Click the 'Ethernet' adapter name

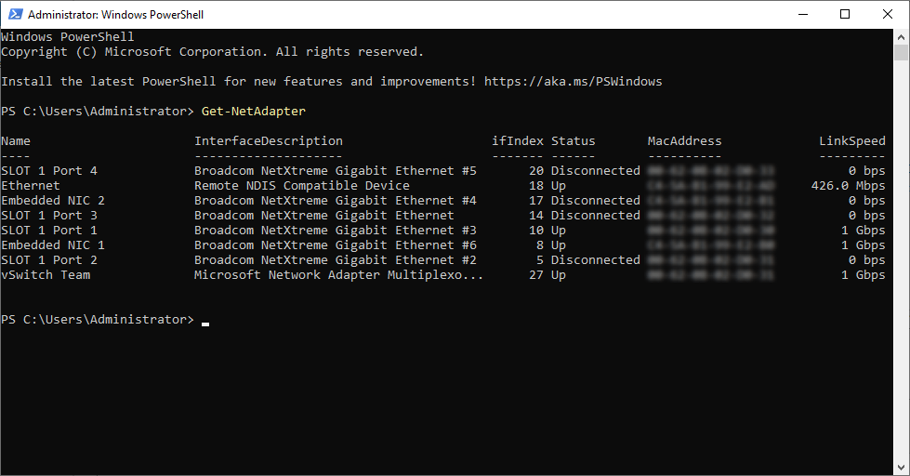point(30,185)
